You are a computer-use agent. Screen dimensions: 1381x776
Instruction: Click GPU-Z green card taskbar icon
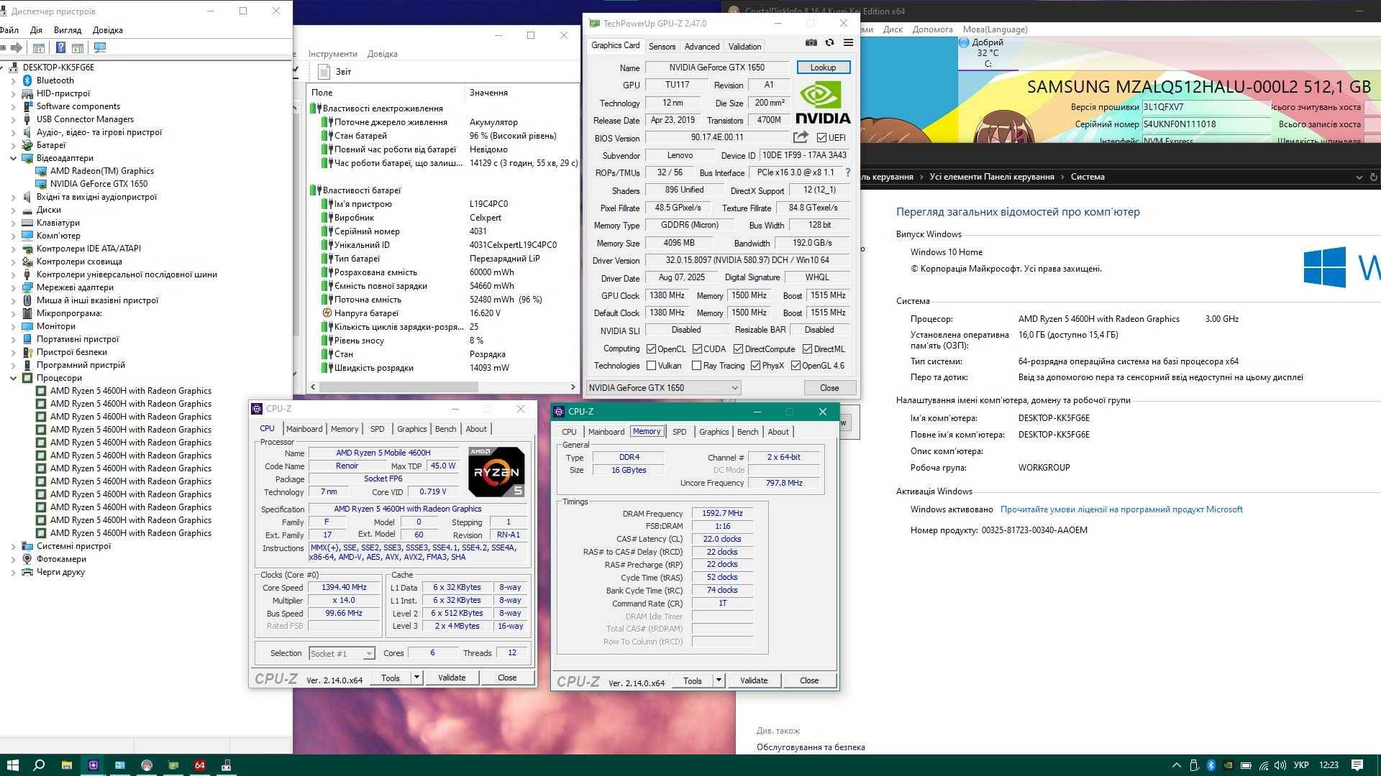click(x=173, y=765)
